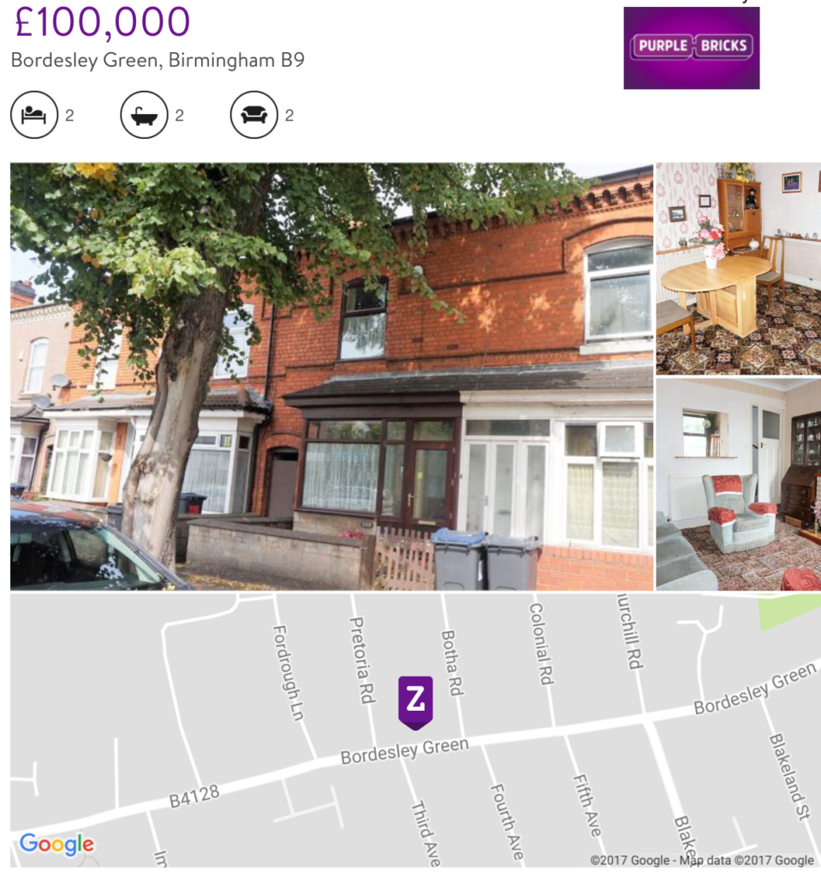Click the bathrooms bathtub icon
Image resolution: width=821 pixels, height=877 pixels.
click(145, 116)
